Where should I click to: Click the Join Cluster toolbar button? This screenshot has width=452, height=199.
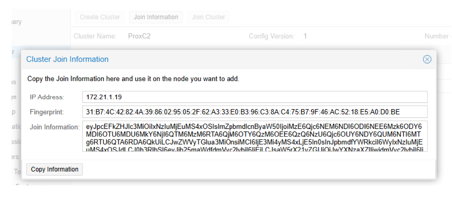click(x=208, y=17)
